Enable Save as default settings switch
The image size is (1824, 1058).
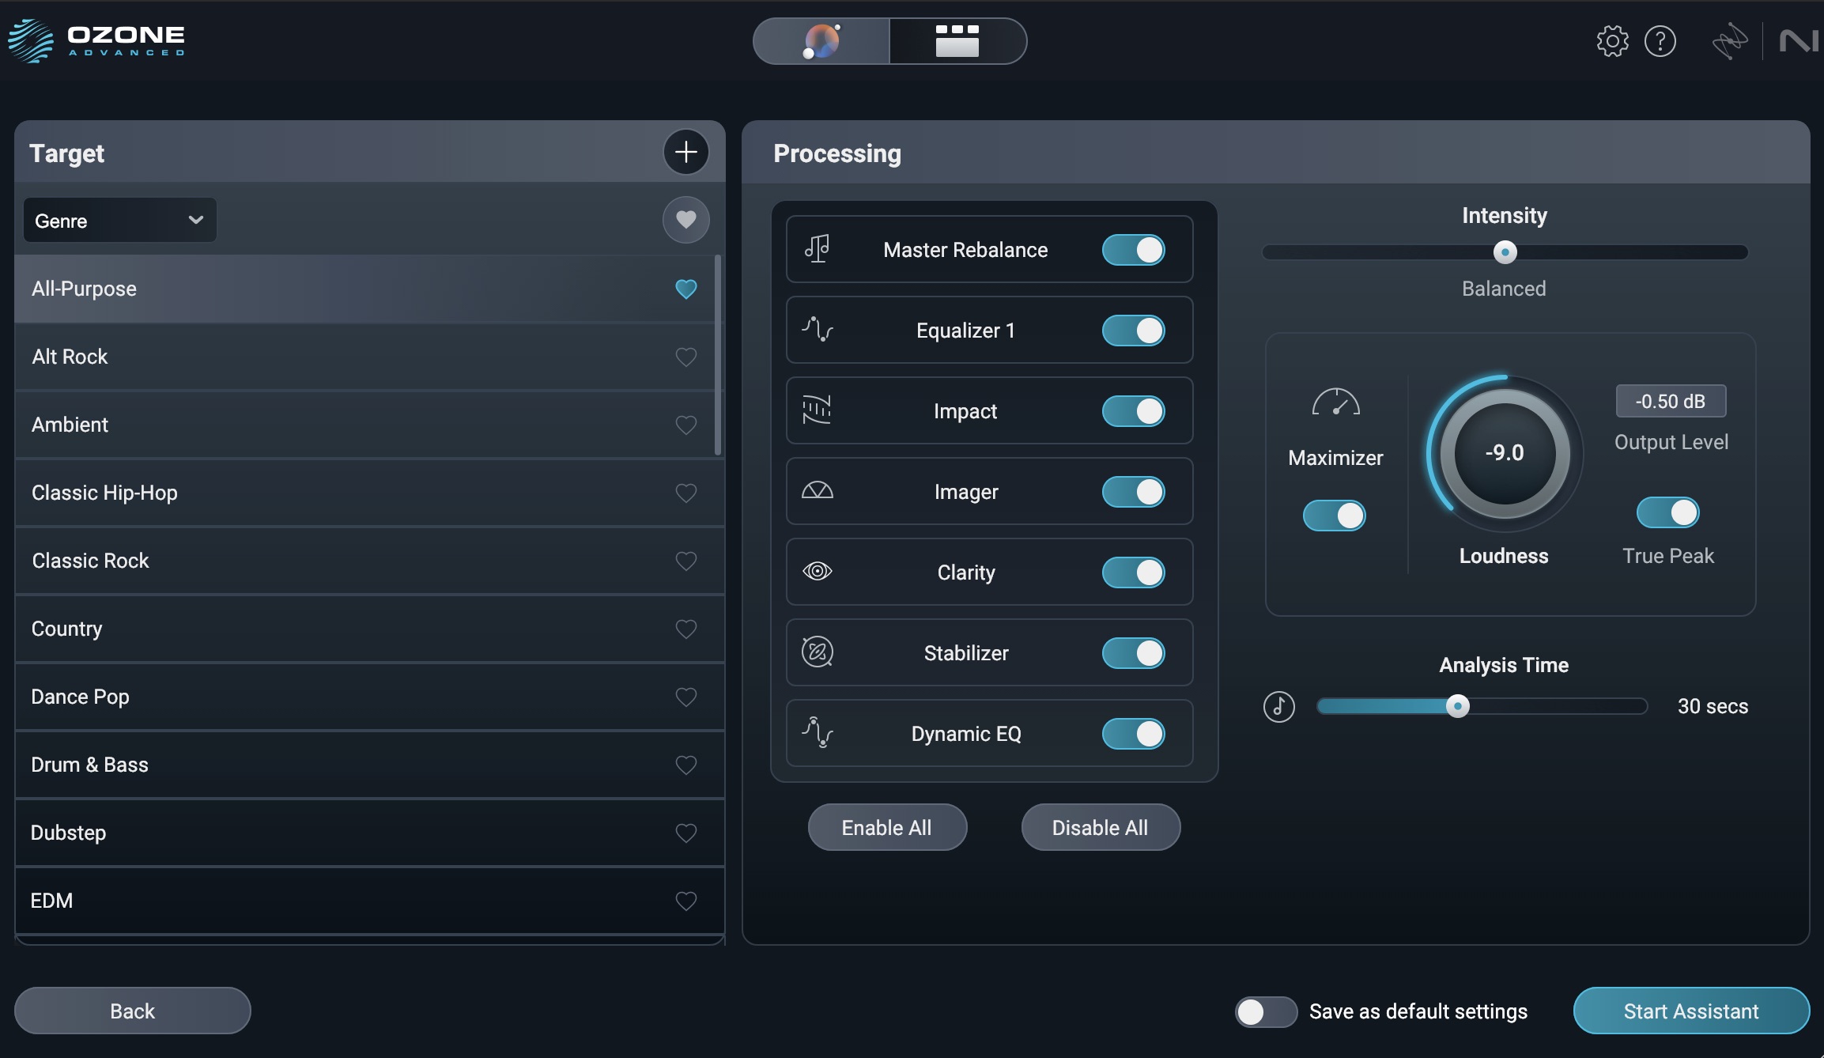(x=1265, y=1011)
